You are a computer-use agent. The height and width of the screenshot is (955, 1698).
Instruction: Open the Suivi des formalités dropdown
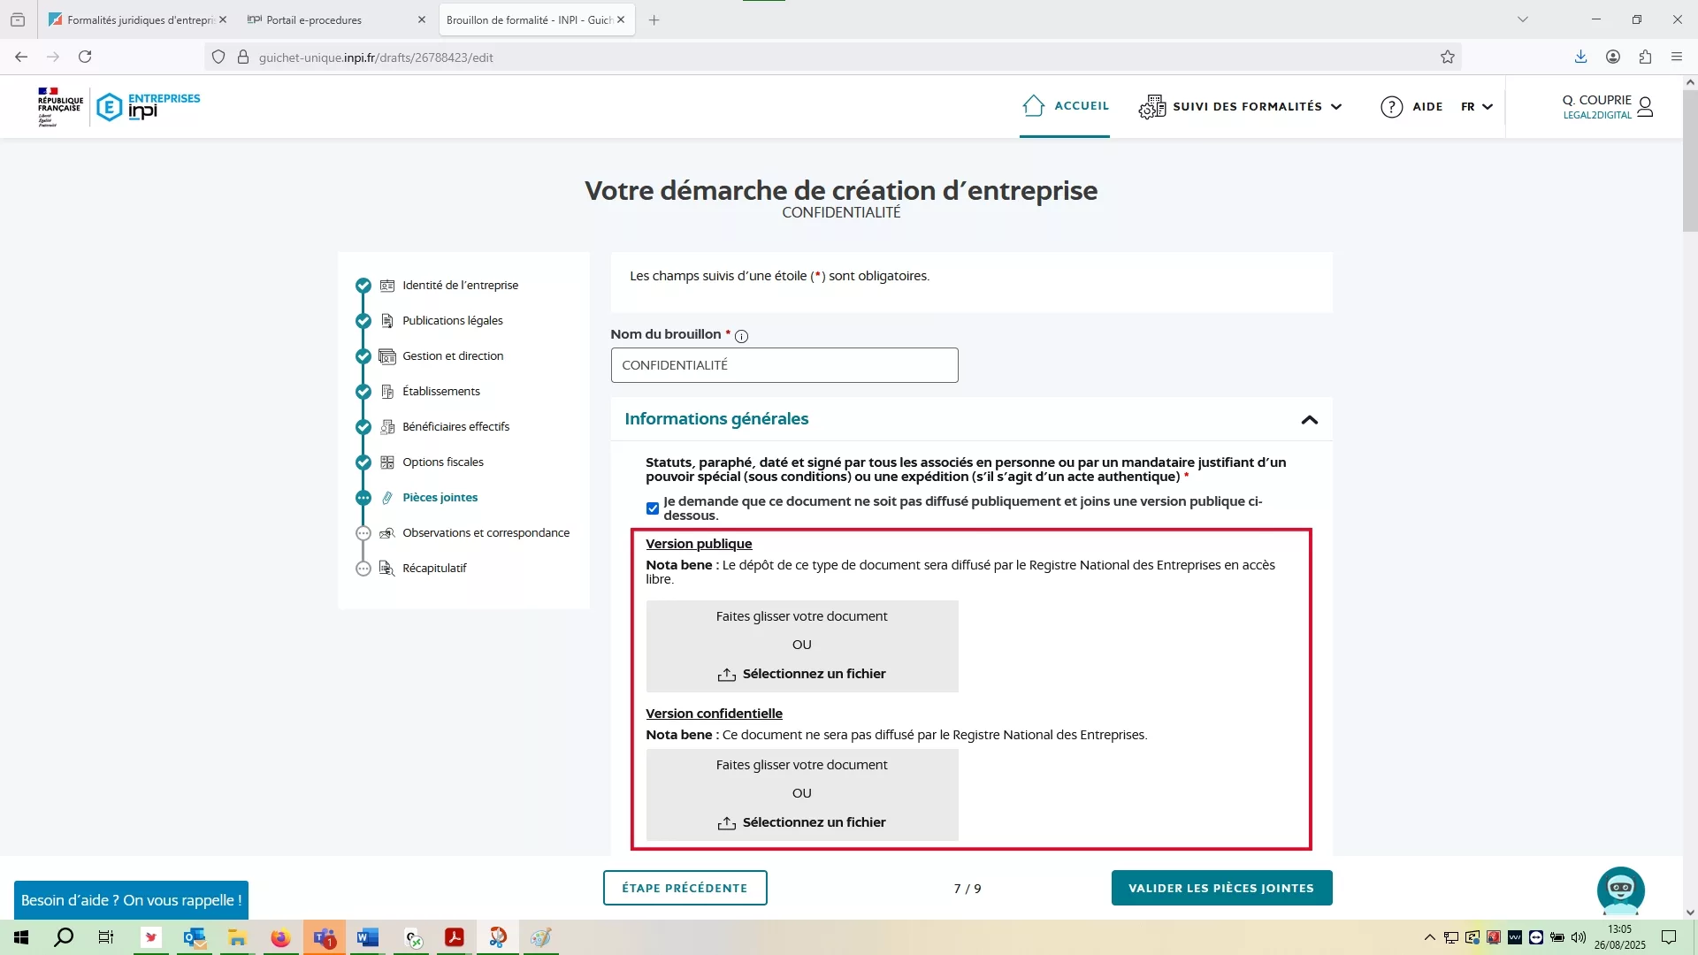[1247, 107]
